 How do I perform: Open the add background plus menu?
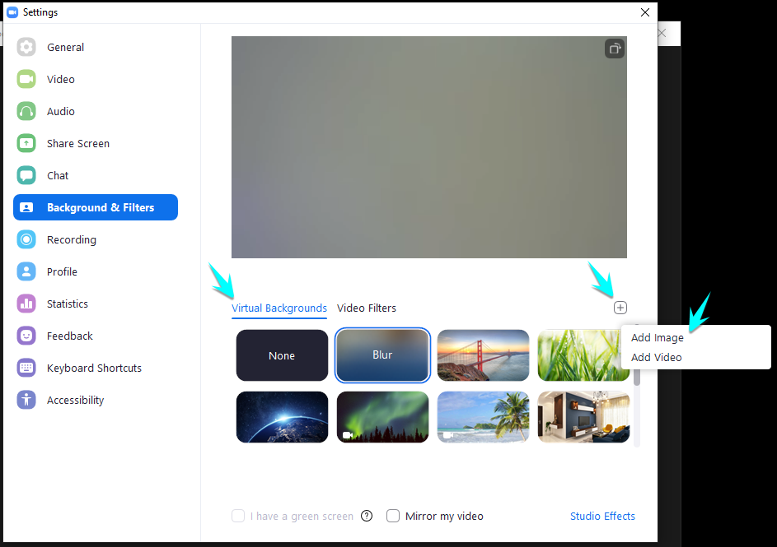(620, 307)
